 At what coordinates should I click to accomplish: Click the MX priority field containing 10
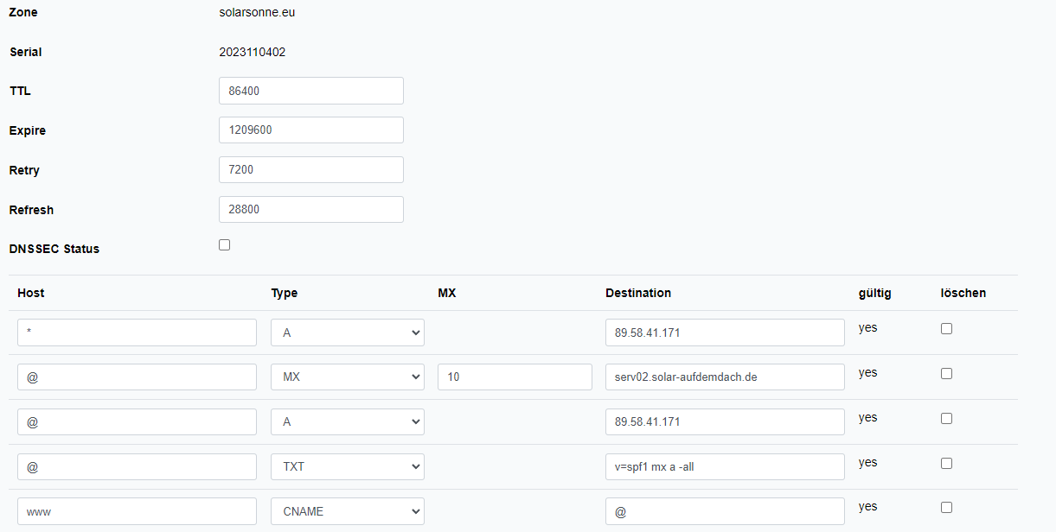pos(514,377)
